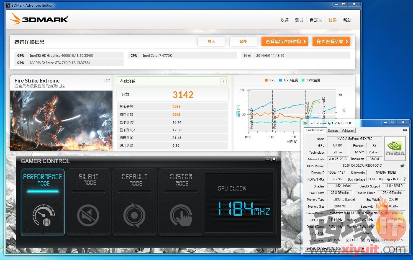This screenshot has height=260, width=413.
Task: Open the 自定义 tab in 3DMark
Action: [316, 20]
